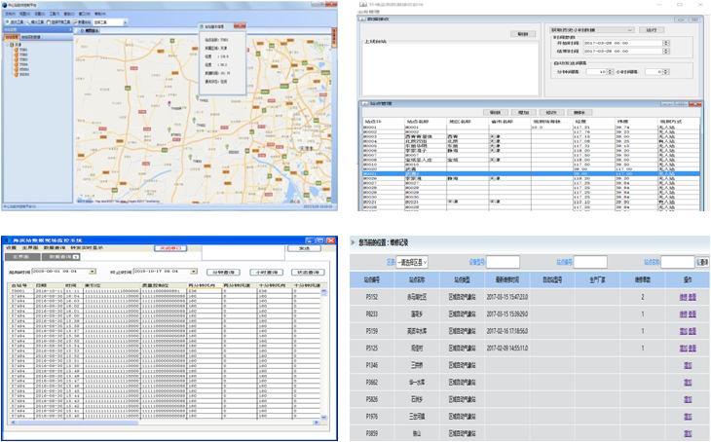Image resolution: width=711 pixels, height=442 pixels.
Task: Click the start time (开始时间) spinner arrows
Action: click(x=665, y=43)
